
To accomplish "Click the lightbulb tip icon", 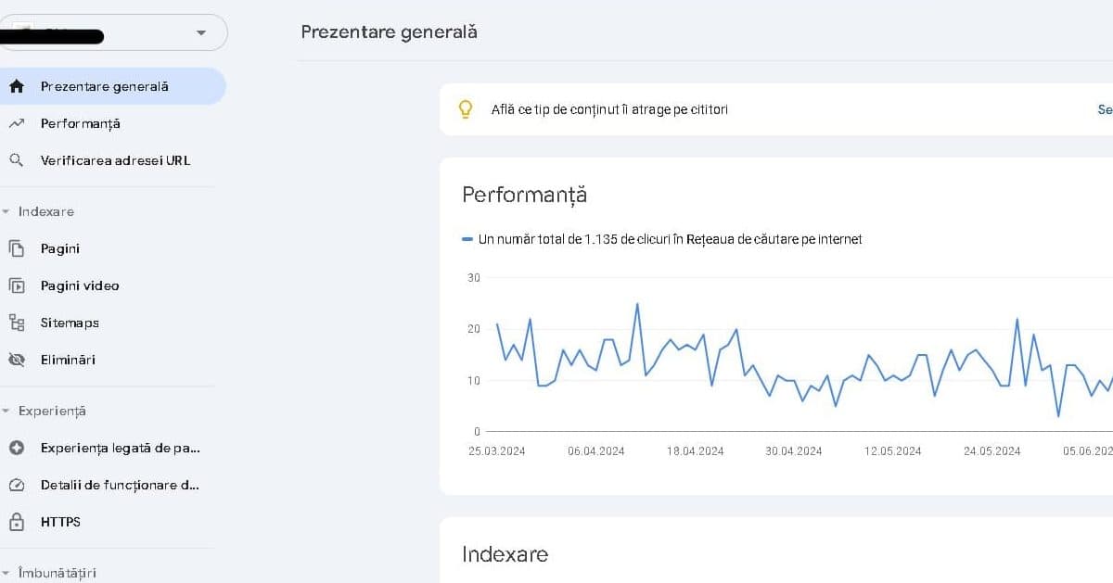I will (466, 109).
